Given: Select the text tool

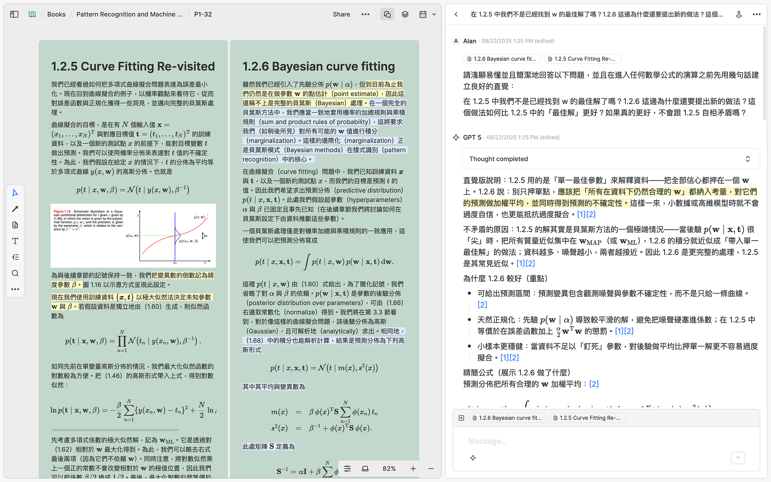Looking at the screenshot, I should pyautogui.click(x=15, y=241).
